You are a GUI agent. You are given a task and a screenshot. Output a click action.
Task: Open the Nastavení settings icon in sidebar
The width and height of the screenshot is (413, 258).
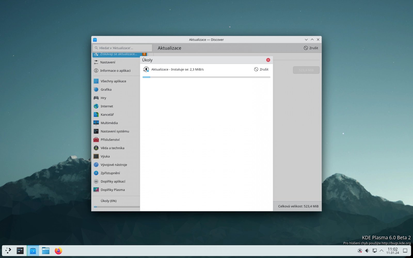pos(96,62)
